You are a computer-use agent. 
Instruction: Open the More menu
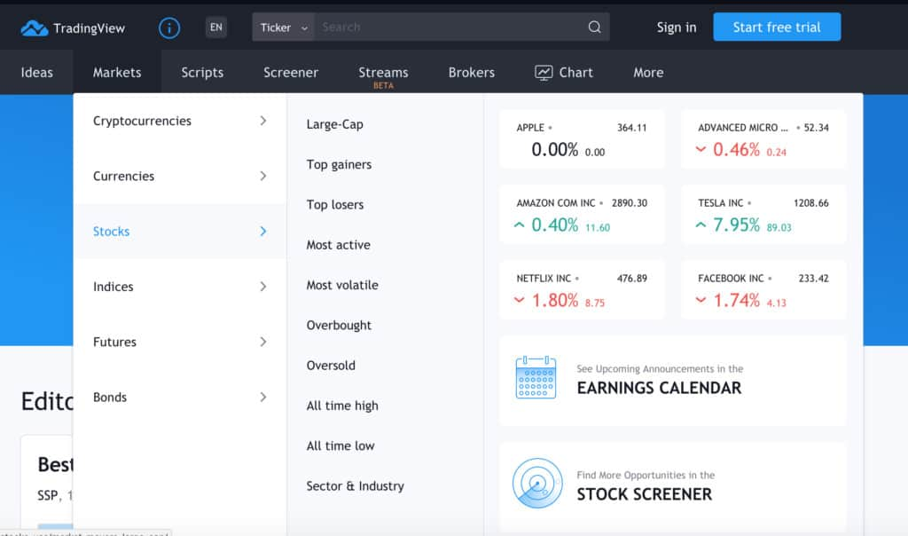point(648,73)
